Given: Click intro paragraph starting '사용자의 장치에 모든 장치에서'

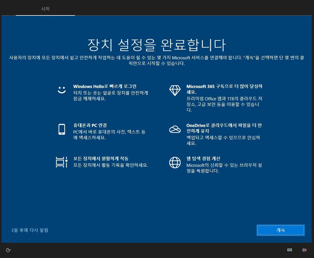Looking at the screenshot, I should [x=157, y=60].
